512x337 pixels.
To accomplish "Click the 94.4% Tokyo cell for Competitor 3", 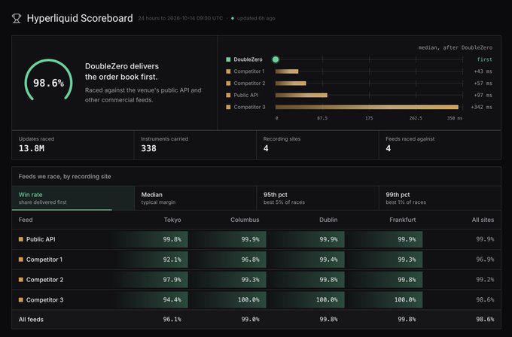I will [150, 300].
